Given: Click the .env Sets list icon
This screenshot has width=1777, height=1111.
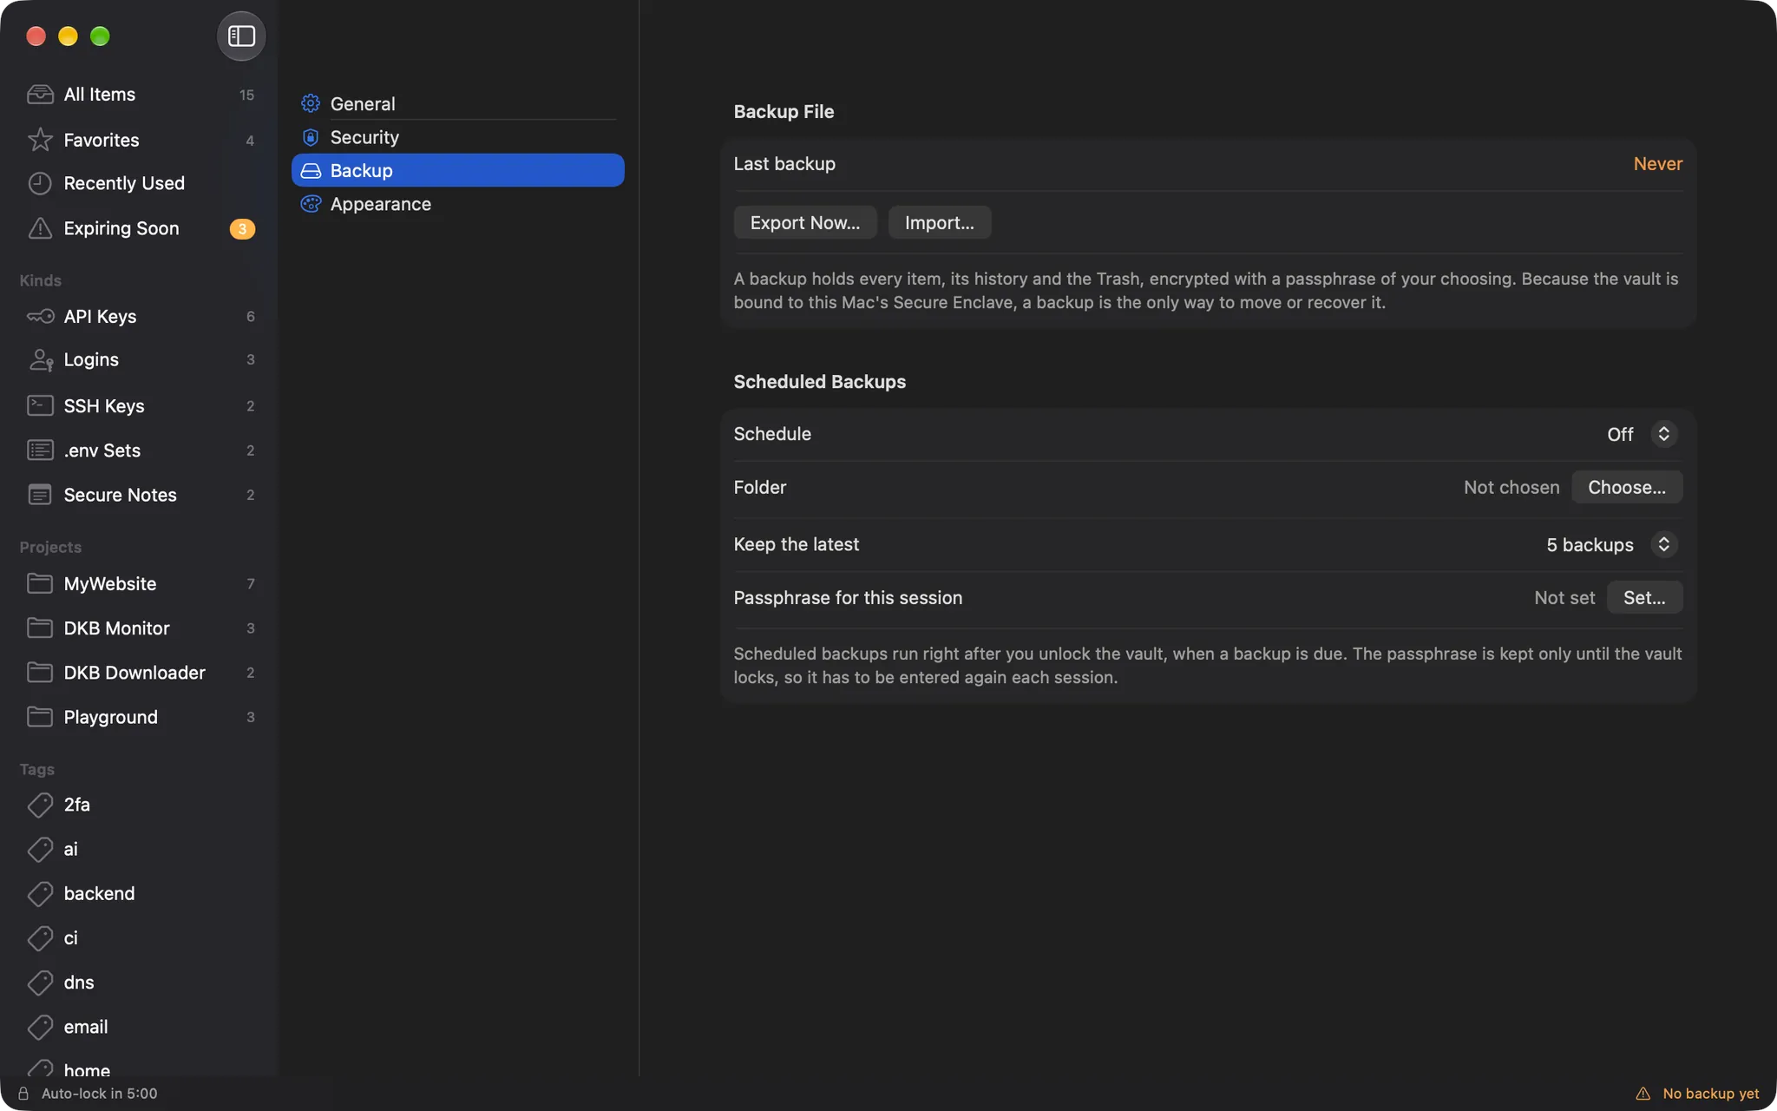Looking at the screenshot, I should pyautogui.click(x=40, y=450).
